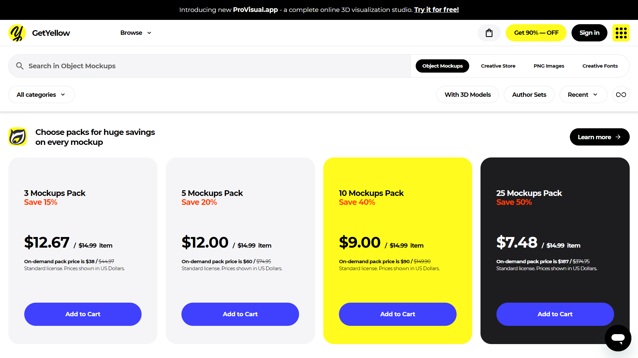Add the 10 Mockups Pack to cart
Screen dimensions: 638x358
tap(397, 314)
